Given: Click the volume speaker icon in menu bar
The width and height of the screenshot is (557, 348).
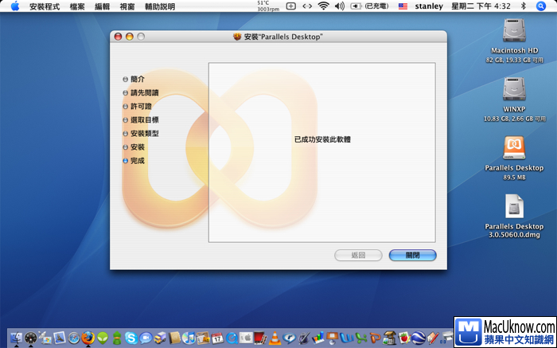Looking at the screenshot, I should [340, 6].
